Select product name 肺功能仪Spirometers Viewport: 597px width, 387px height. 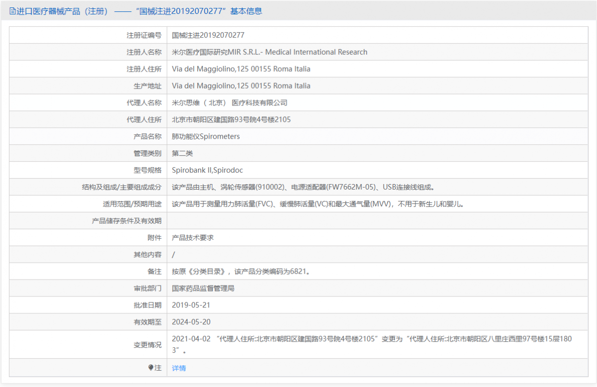coord(206,137)
